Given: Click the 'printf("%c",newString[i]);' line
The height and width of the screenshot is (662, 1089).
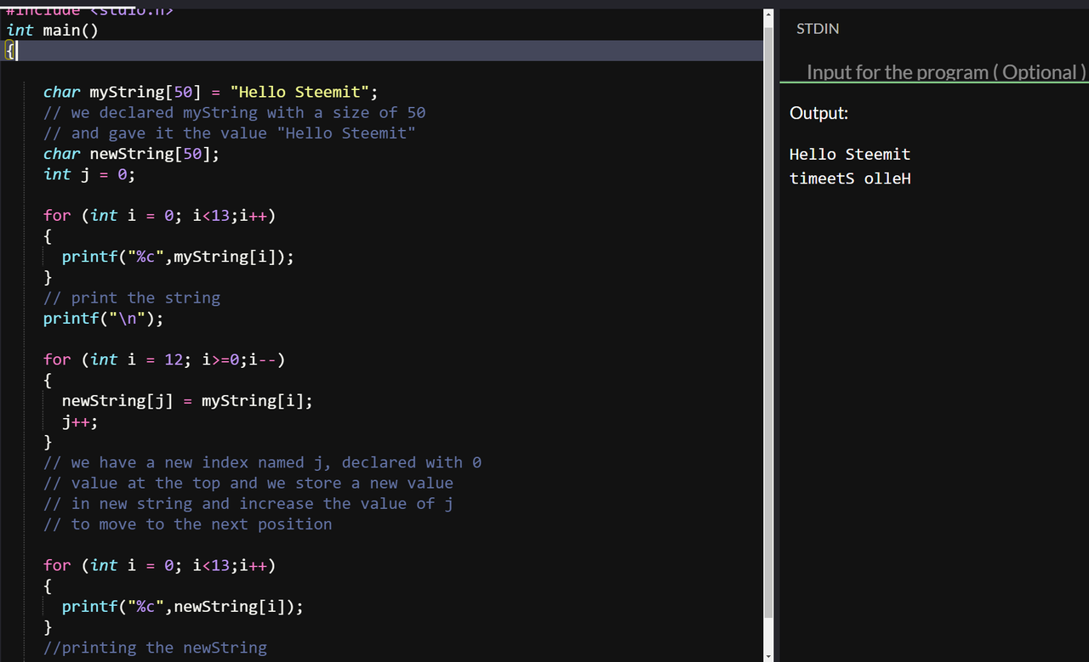Looking at the screenshot, I should point(183,607).
